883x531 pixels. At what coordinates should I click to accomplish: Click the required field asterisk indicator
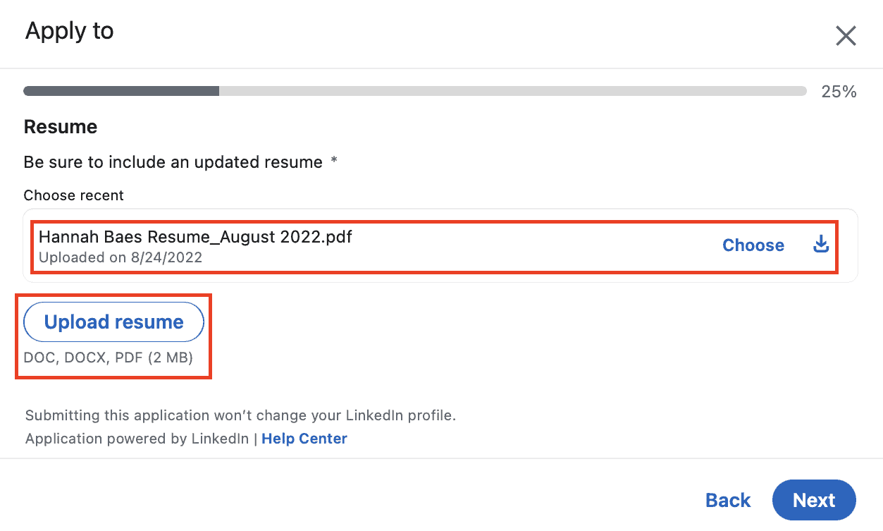(332, 161)
